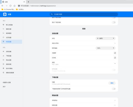This screenshot has height=107, width=133.
Task: Click the default browser sidebar icon
Action: click(3, 25)
